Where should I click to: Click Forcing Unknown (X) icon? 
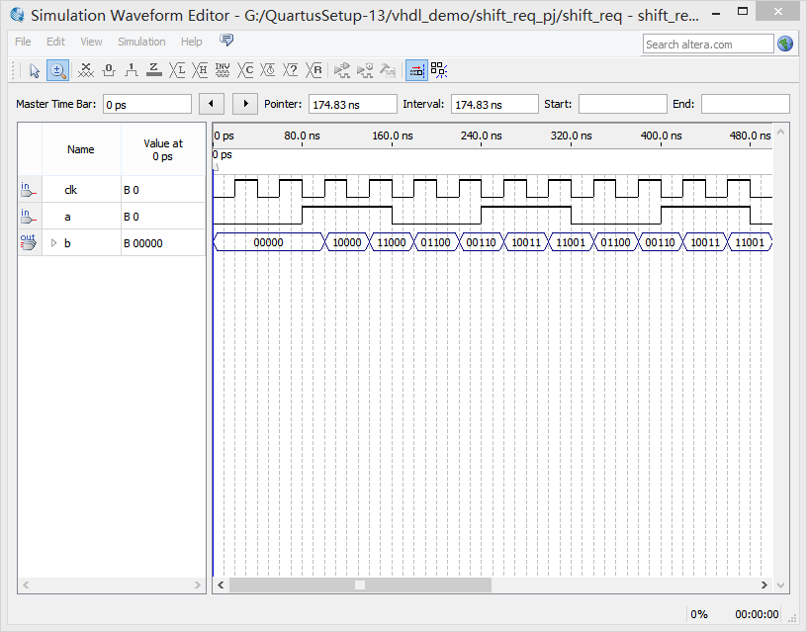[85, 70]
